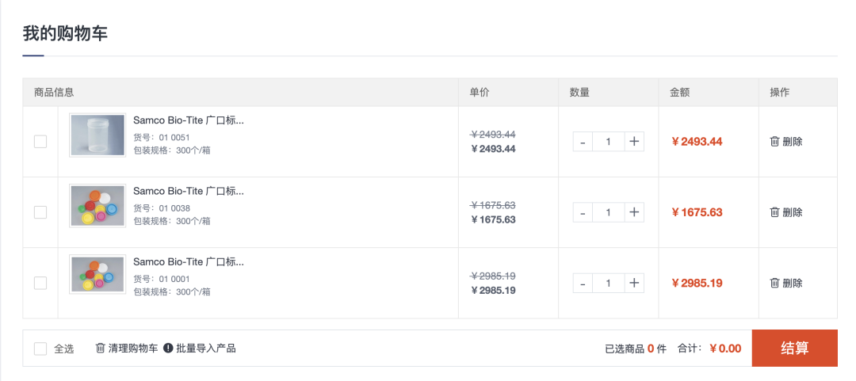Decrease quantity of item 01 0051
Image resolution: width=856 pixels, height=381 pixels.
point(583,142)
